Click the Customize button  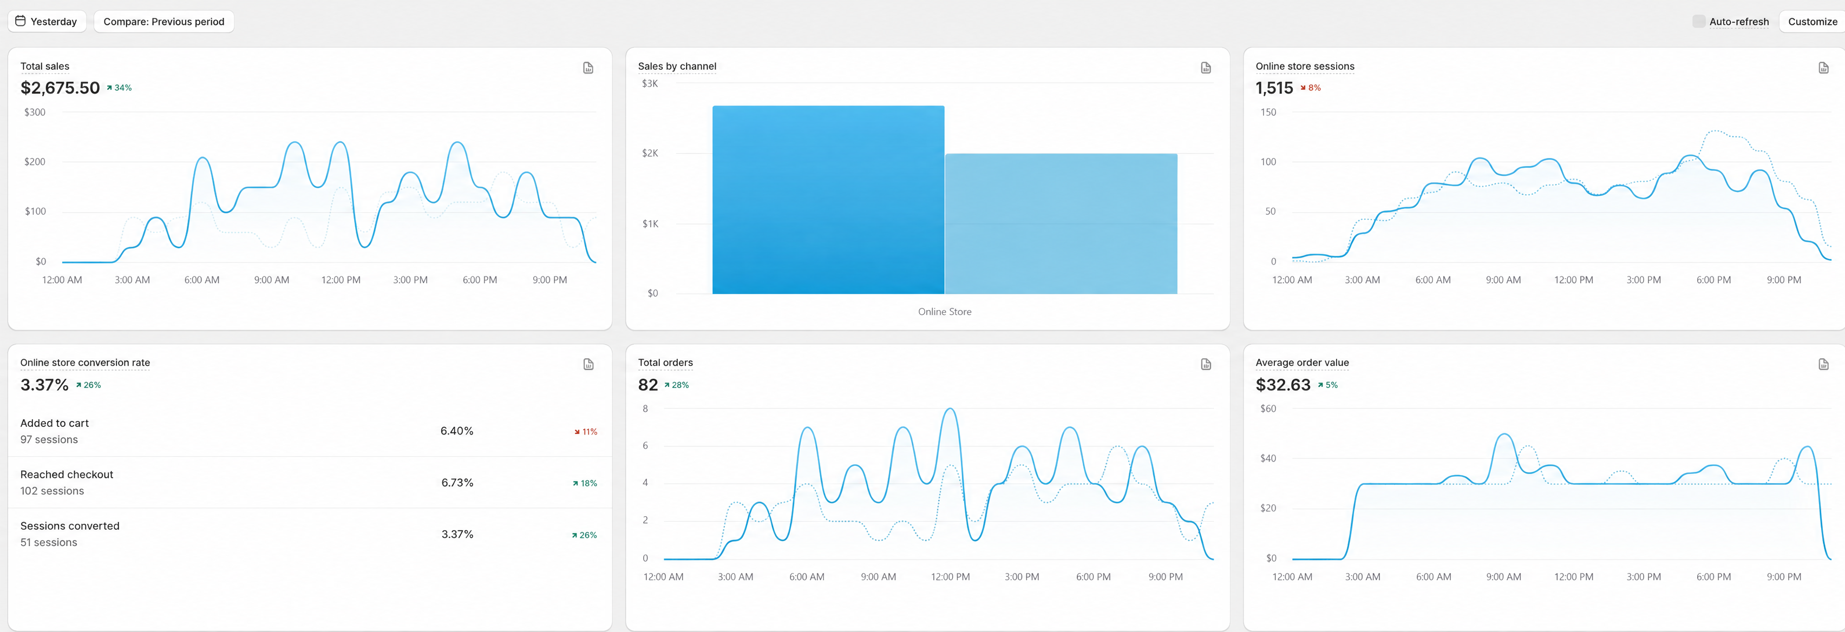tap(1812, 22)
